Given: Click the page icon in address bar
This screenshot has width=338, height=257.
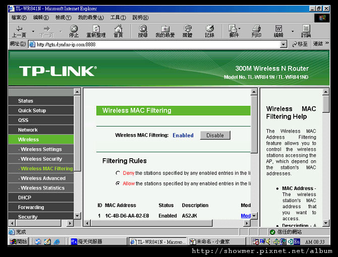Looking at the screenshot, I should click(32, 44).
